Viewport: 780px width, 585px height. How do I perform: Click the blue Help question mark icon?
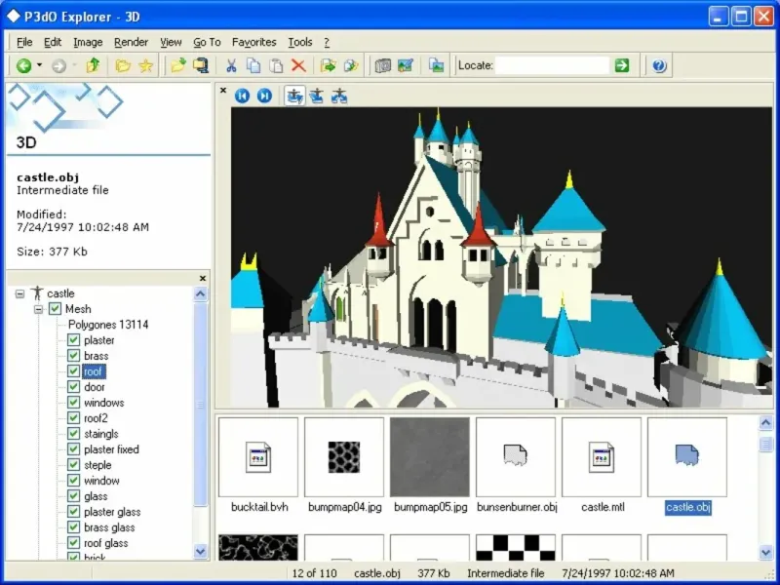coord(659,66)
